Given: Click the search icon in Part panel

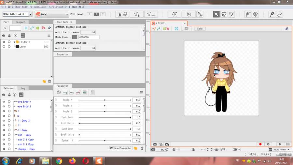Looking at the screenshot, I should pyautogui.click(x=5, y=28).
